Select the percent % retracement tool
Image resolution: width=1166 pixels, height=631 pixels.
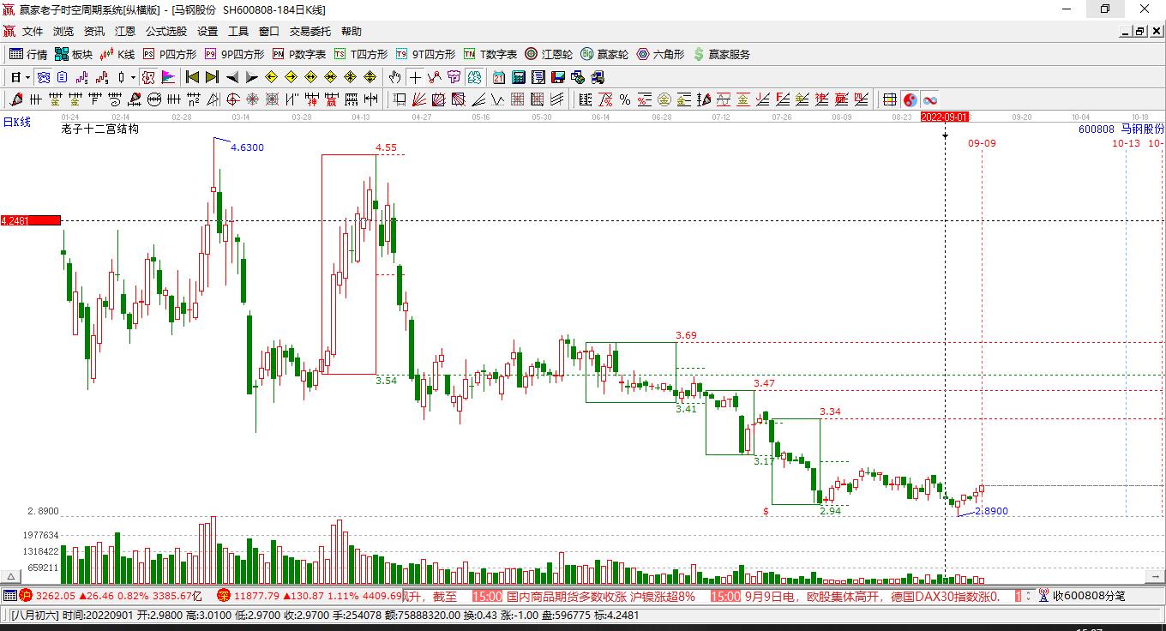[x=625, y=99]
